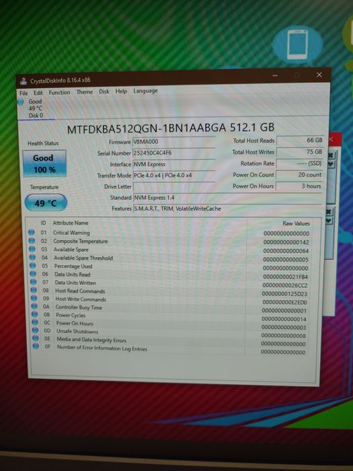
Task: Click the Interface field NVM Express
Action: [173, 164]
